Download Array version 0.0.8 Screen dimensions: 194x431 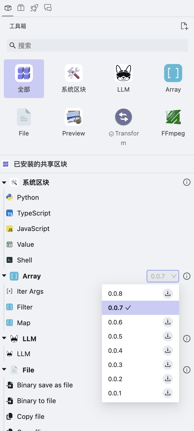point(168,294)
